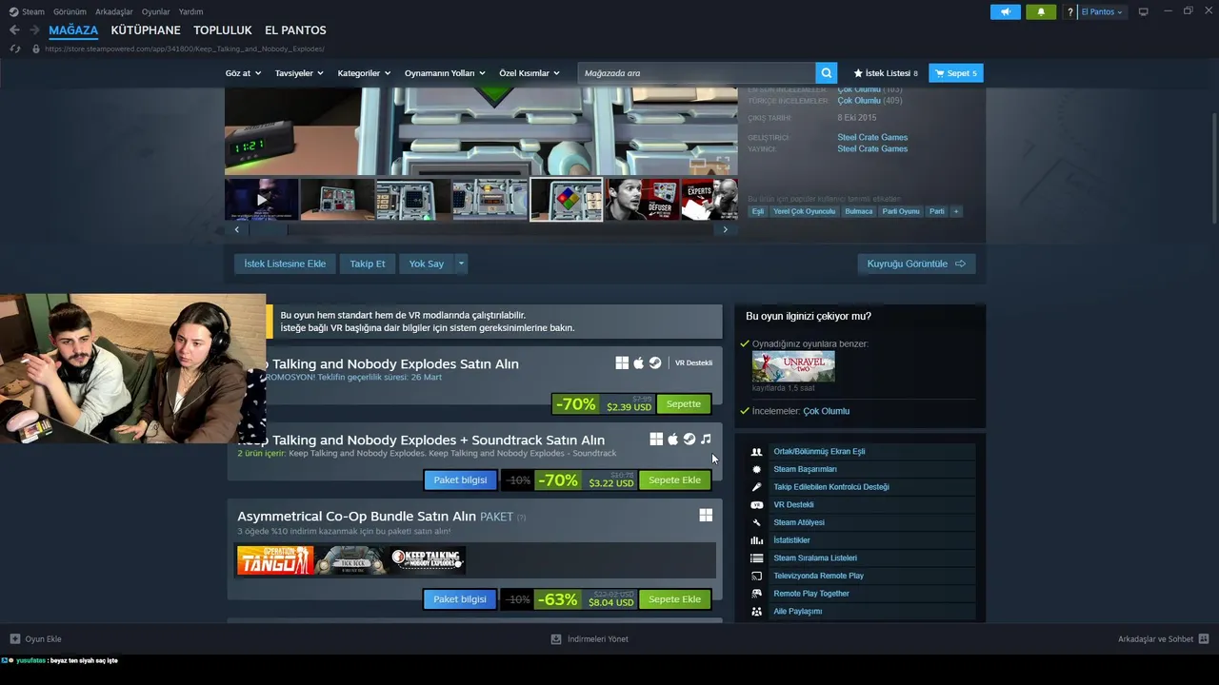Open the EL PANTOS profile tab
1219x685 pixels.
click(x=295, y=30)
